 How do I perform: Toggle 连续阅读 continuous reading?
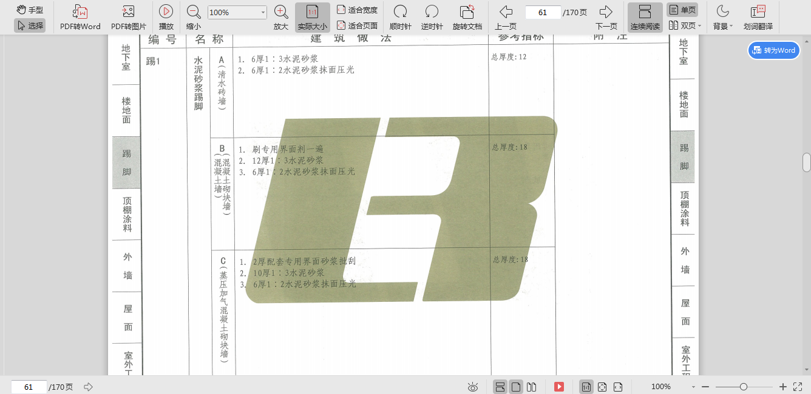(645, 18)
